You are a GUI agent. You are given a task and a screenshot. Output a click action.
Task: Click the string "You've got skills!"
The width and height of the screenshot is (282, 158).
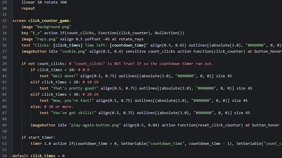pos(74,113)
